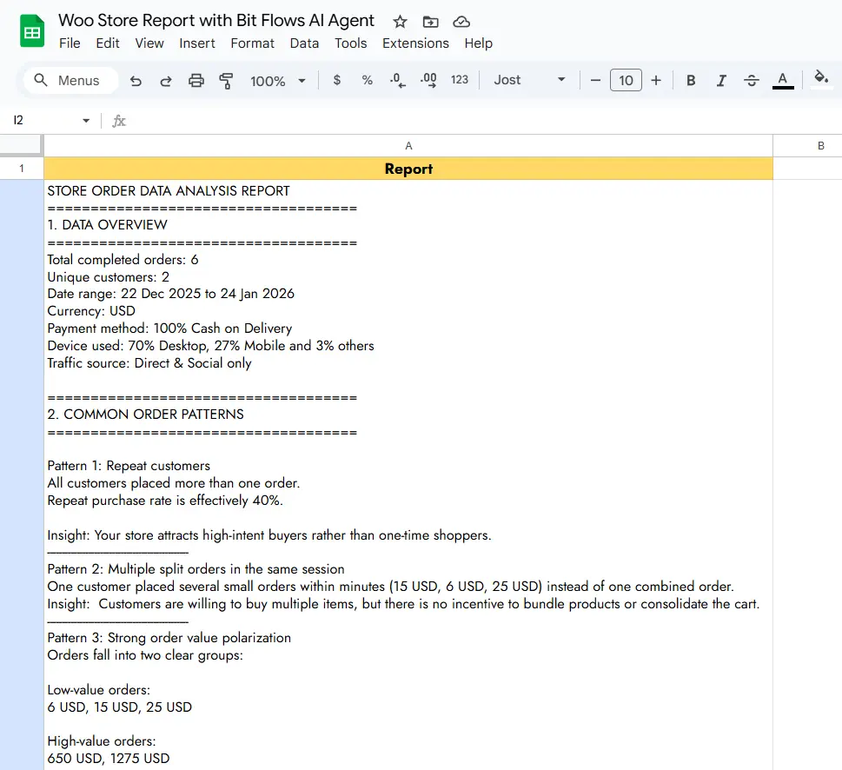Star this spreadsheet document

pyautogui.click(x=400, y=22)
